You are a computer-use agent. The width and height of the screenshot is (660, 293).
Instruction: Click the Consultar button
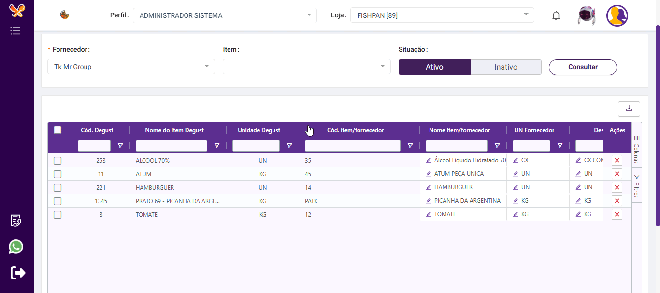click(x=583, y=67)
